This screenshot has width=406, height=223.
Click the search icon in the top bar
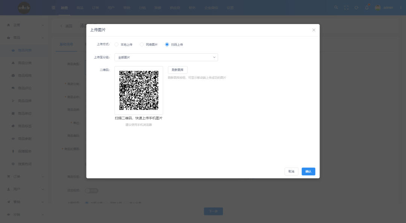pos(336,7)
